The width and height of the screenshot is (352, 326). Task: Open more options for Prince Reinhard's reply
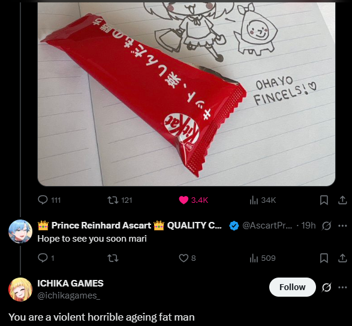point(342,226)
